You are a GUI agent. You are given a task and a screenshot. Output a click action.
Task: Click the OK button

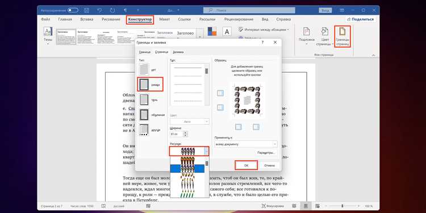(246, 165)
